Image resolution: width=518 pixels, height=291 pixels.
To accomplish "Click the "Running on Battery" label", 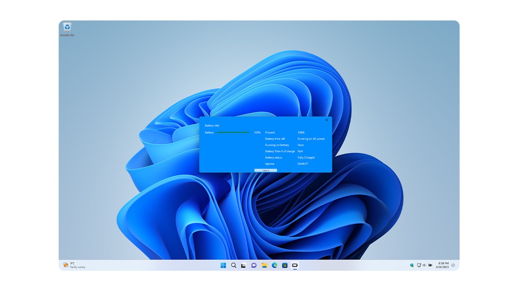I will 277,145.
